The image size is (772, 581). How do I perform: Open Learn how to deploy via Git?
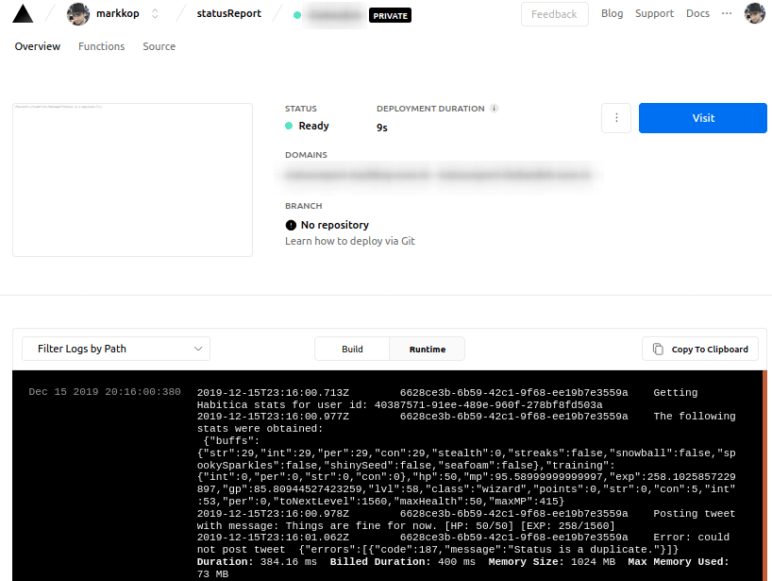[x=350, y=241]
